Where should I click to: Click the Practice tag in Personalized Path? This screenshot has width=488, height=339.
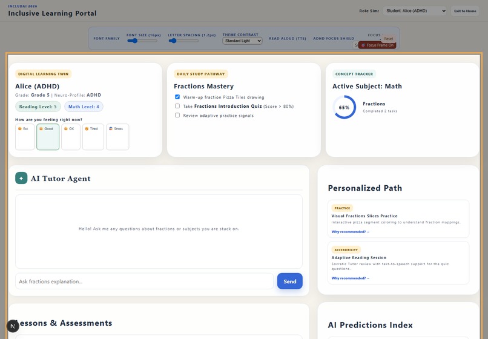click(x=342, y=208)
